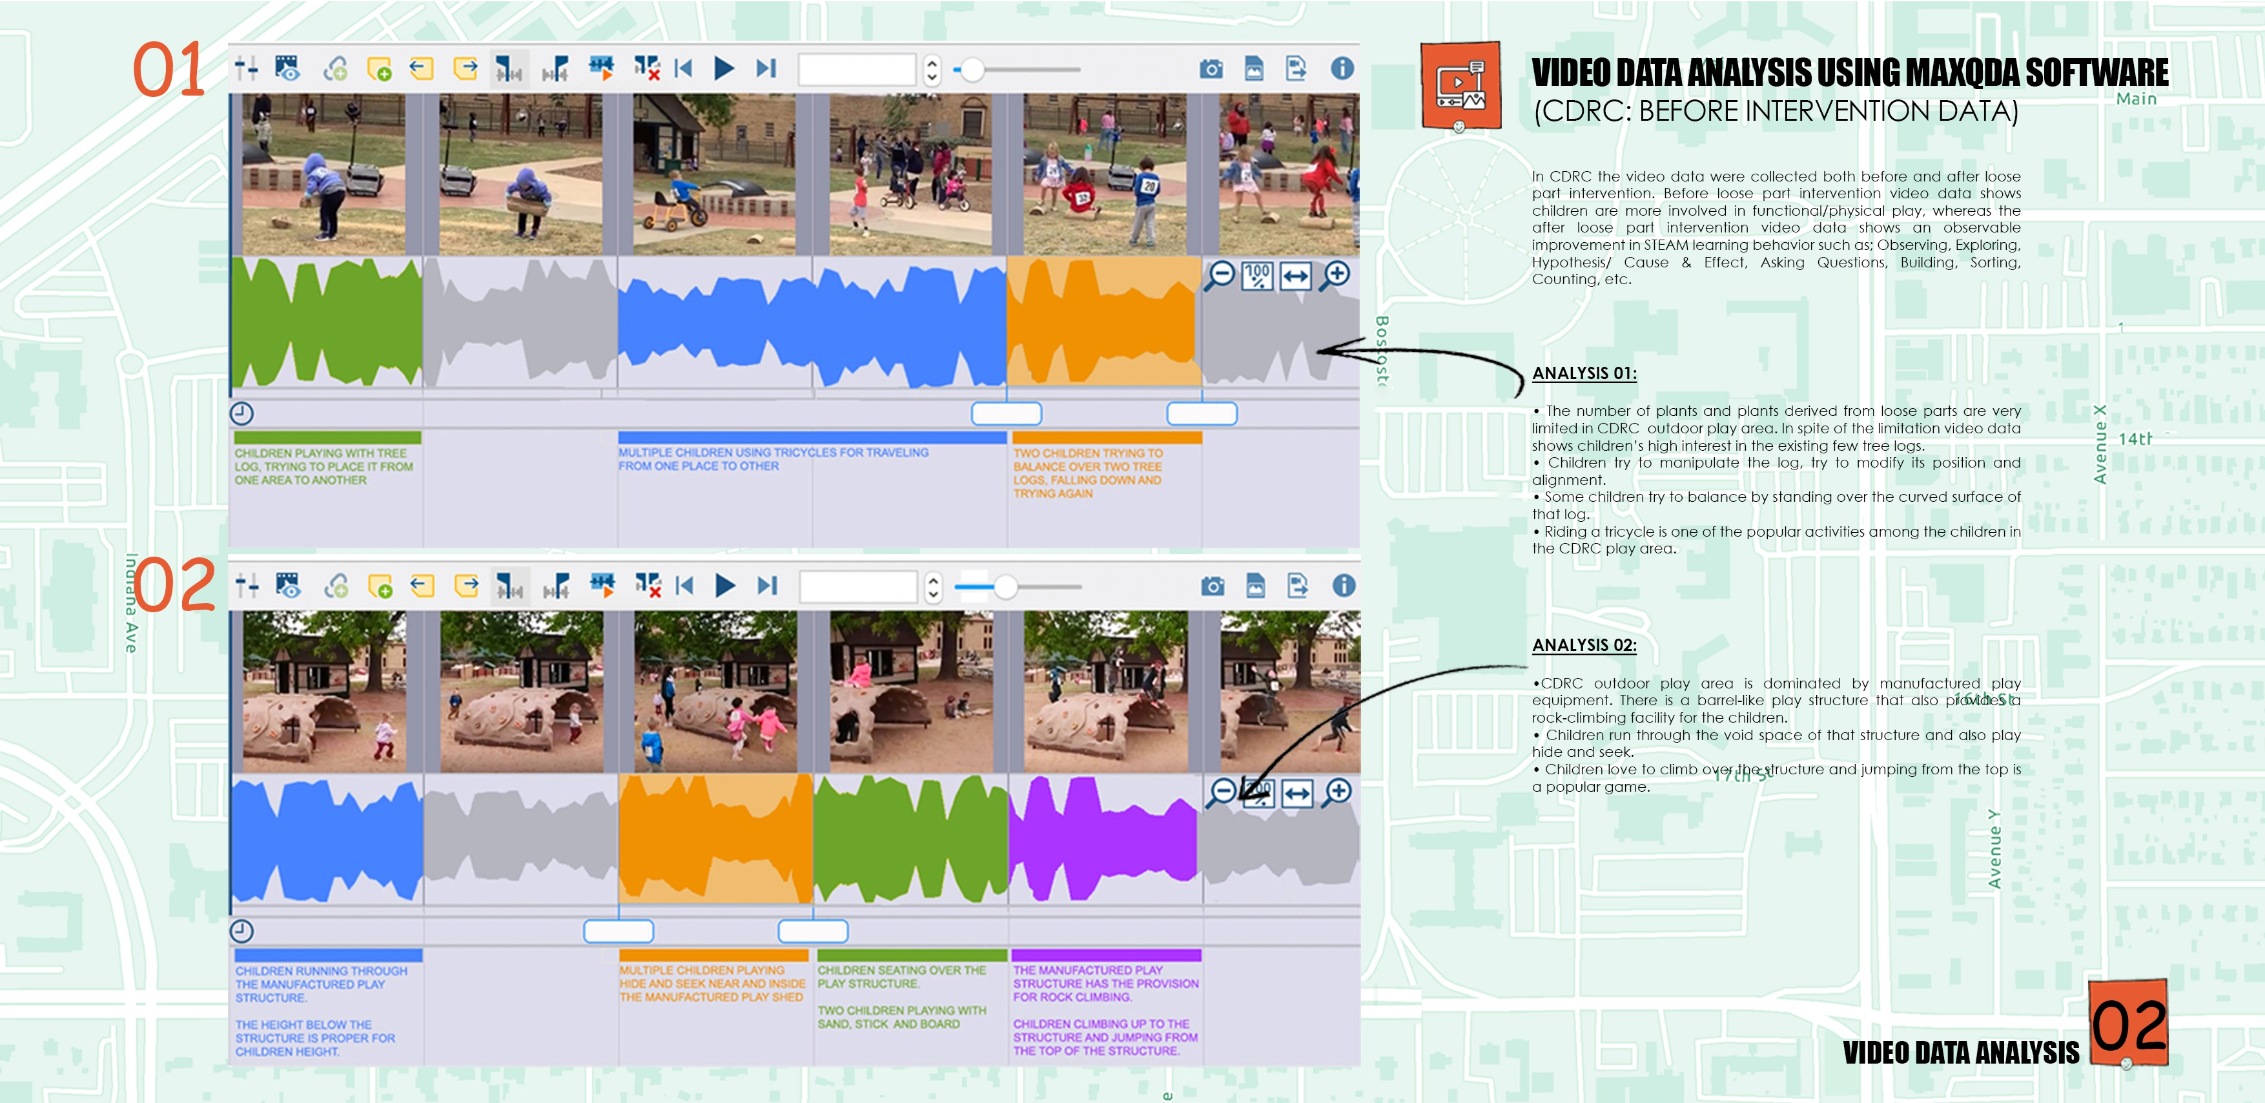Toggle video preview eye icon in panel 01
Image resolution: width=2265 pixels, height=1103 pixels.
(287, 68)
